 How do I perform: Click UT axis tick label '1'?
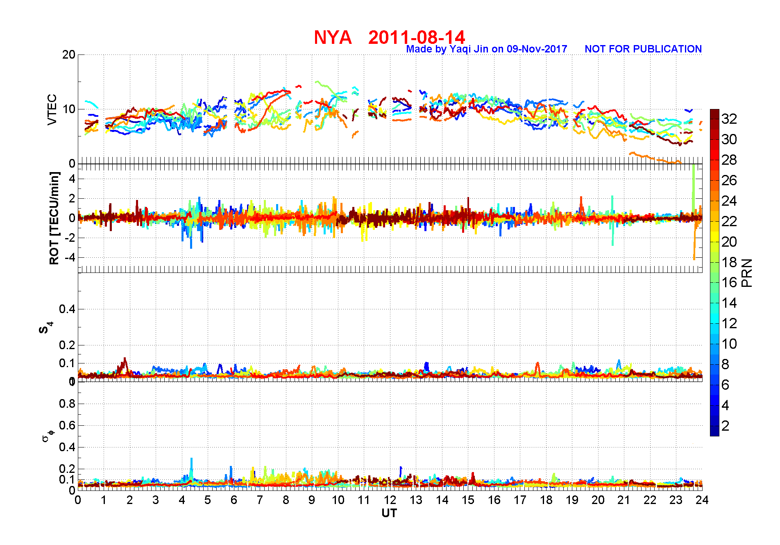coord(104,500)
